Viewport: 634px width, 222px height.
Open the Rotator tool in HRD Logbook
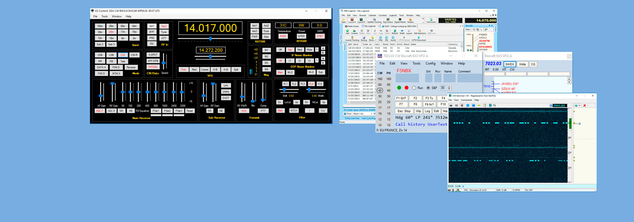click(410, 21)
